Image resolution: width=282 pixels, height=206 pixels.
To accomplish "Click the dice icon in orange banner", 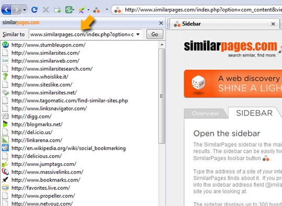I will (x=198, y=83).
